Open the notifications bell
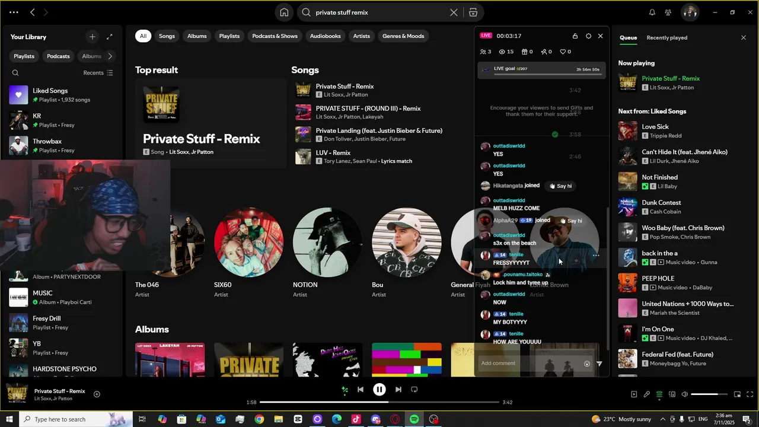Image resolution: width=759 pixels, height=427 pixels. click(652, 12)
